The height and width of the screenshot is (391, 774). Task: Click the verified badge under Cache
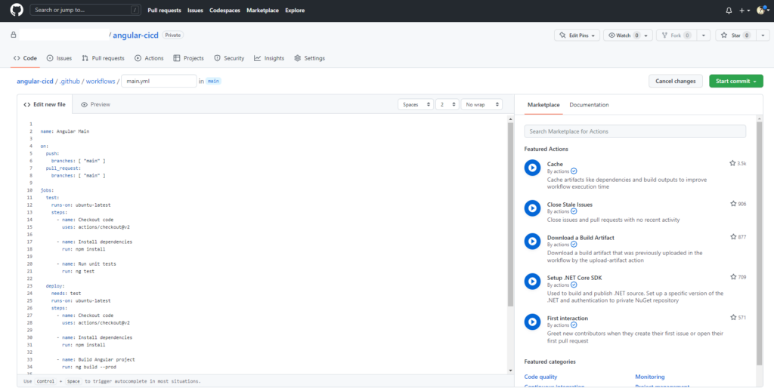tap(574, 171)
